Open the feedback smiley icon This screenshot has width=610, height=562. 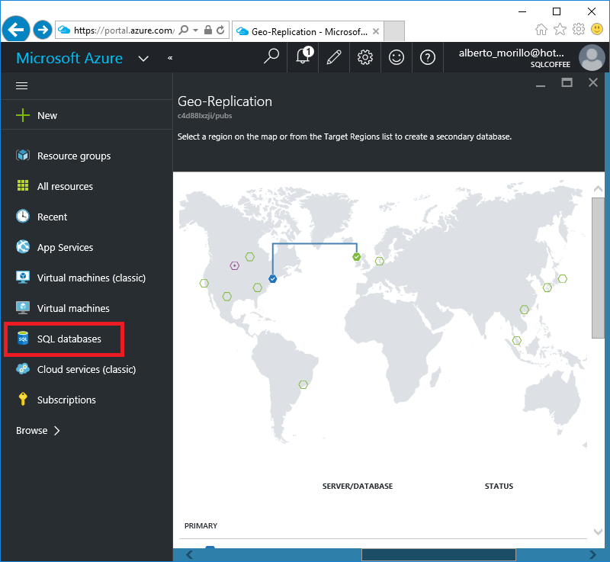396,57
